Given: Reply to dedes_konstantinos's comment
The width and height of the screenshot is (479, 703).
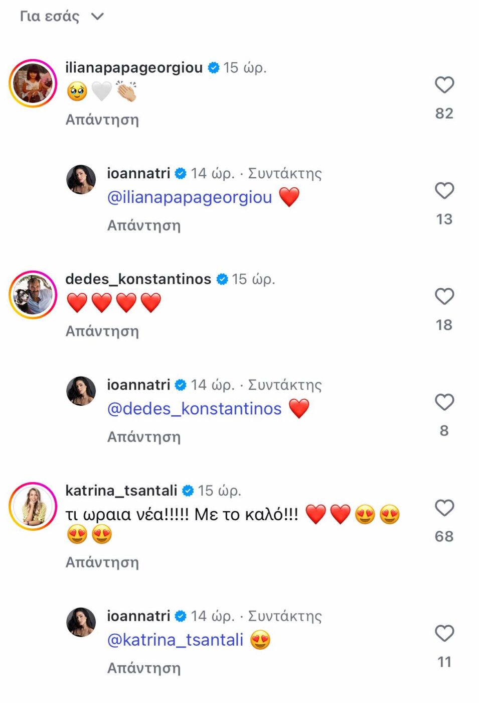Looking at the screenshot, I should click(102, 331).
